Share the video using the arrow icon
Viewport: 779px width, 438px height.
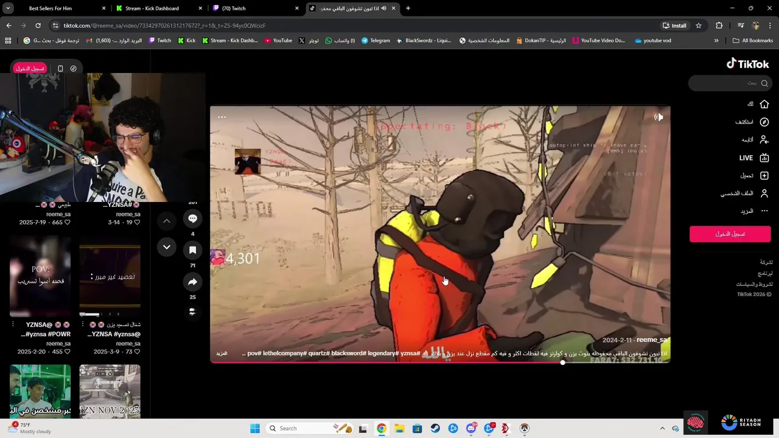click(192, 282)
